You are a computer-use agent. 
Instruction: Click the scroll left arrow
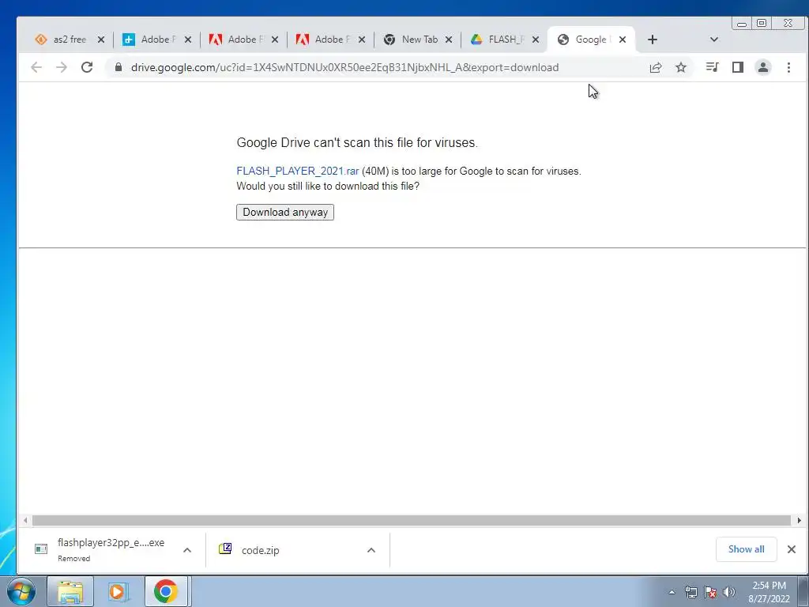point(25,520)
